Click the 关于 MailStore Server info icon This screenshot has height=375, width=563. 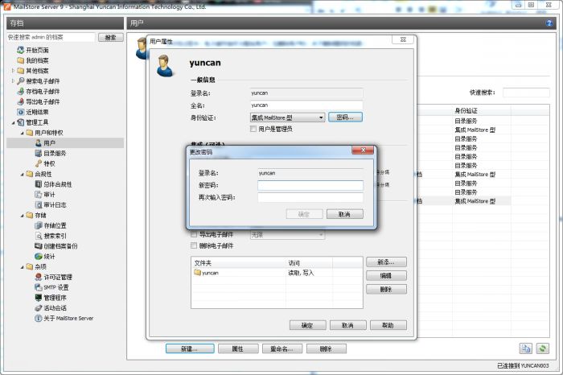(39, 318)
